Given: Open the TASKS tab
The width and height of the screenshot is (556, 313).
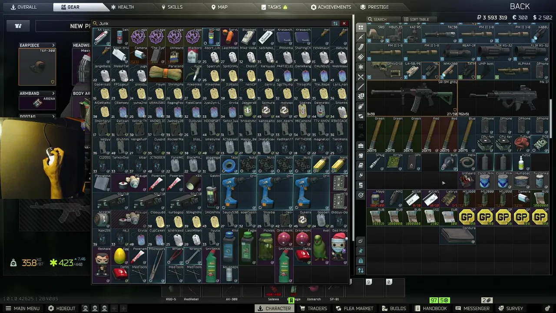Looking at the screenshot, I should (275, 7).
